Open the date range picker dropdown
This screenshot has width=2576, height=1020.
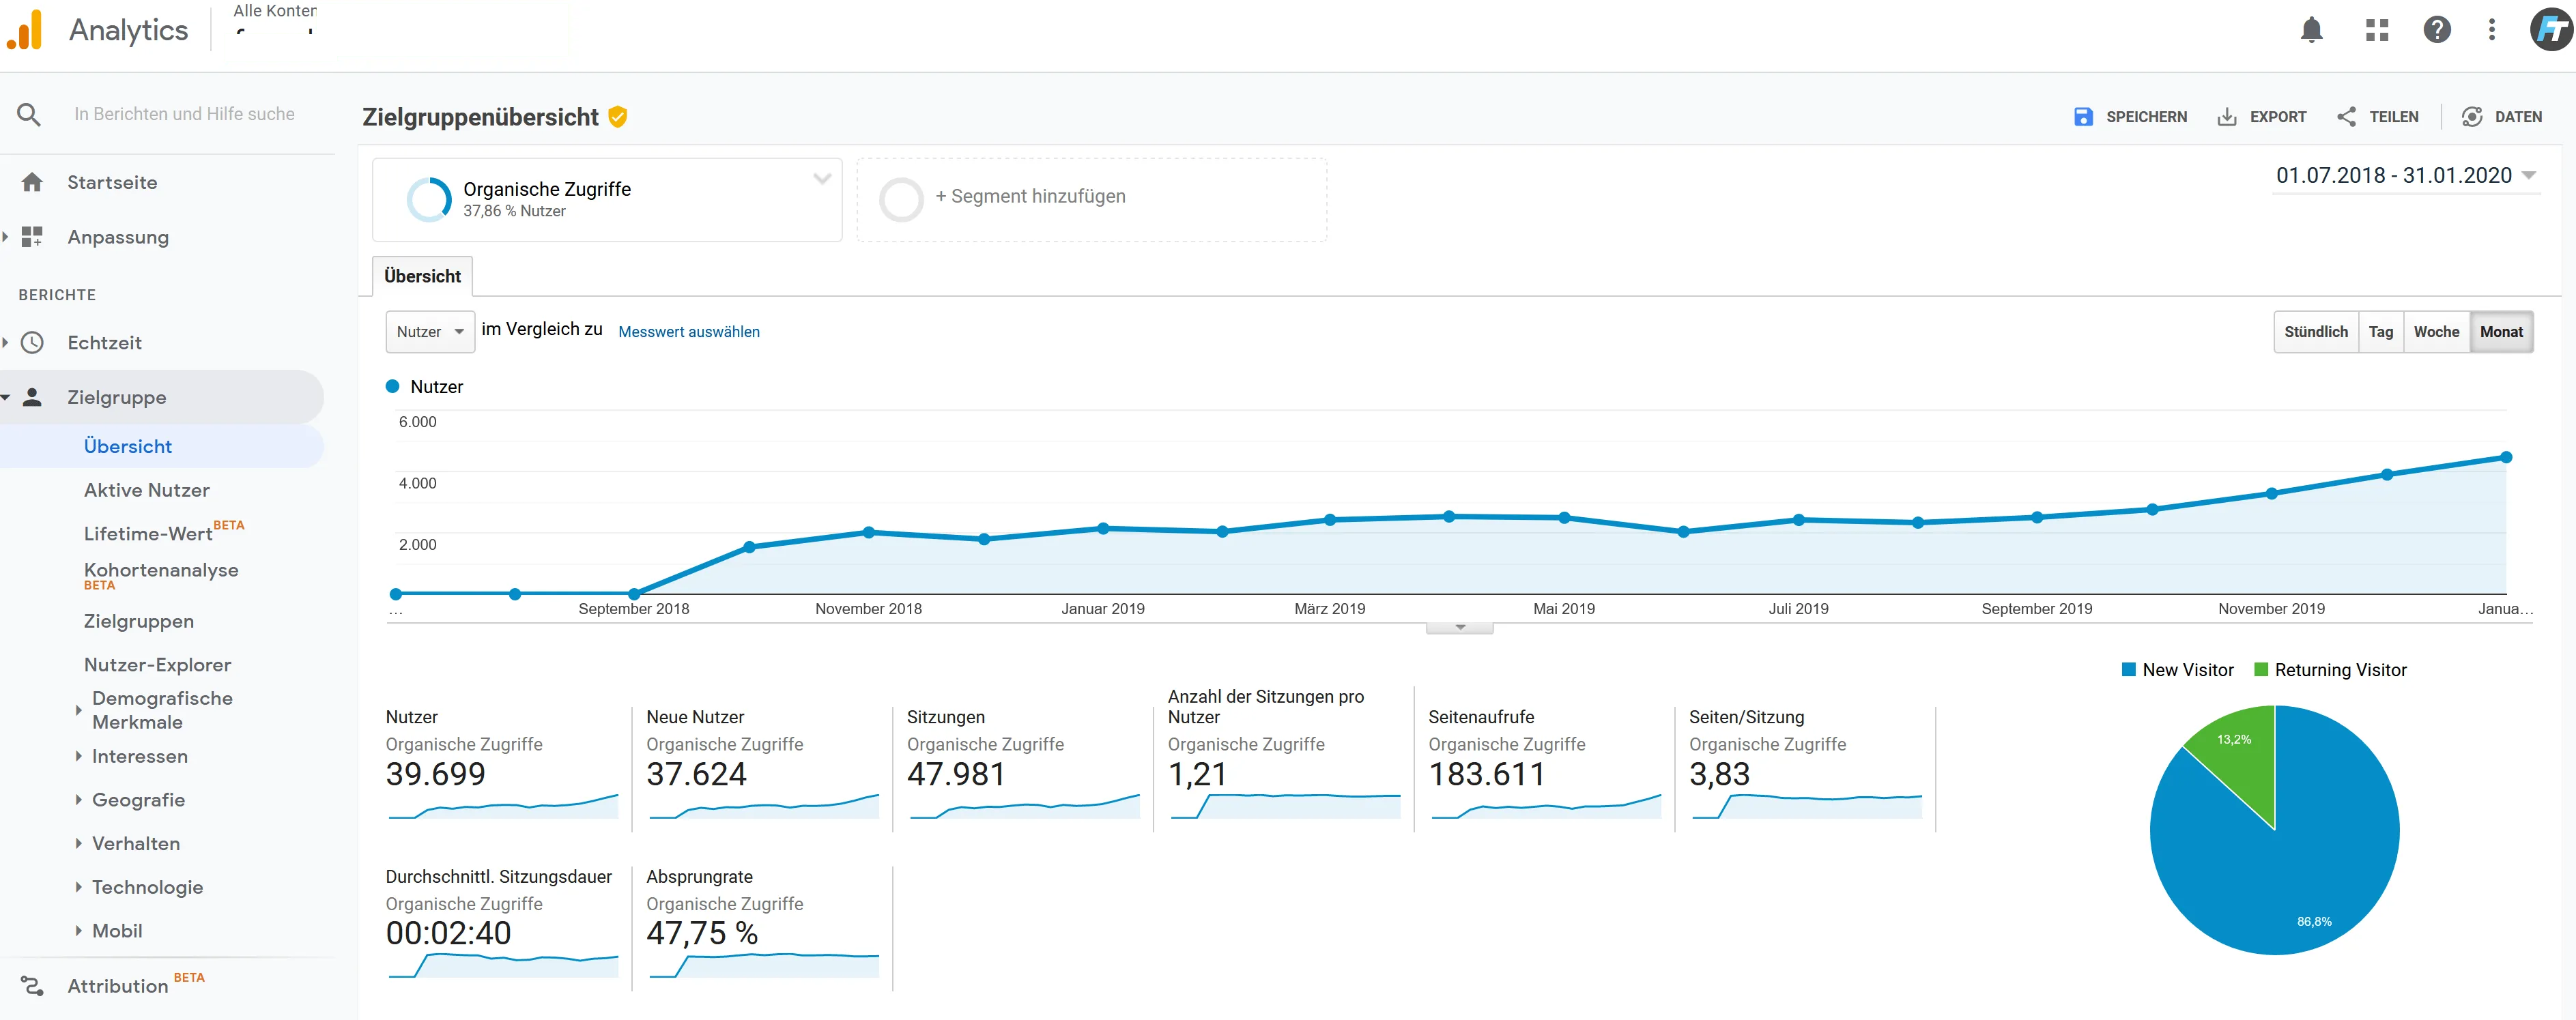(x=2406, y=175)
